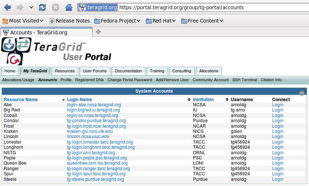Open login.bigred.iu.teragrid.org link
This screenshot has width=309, height=186.
94,110
